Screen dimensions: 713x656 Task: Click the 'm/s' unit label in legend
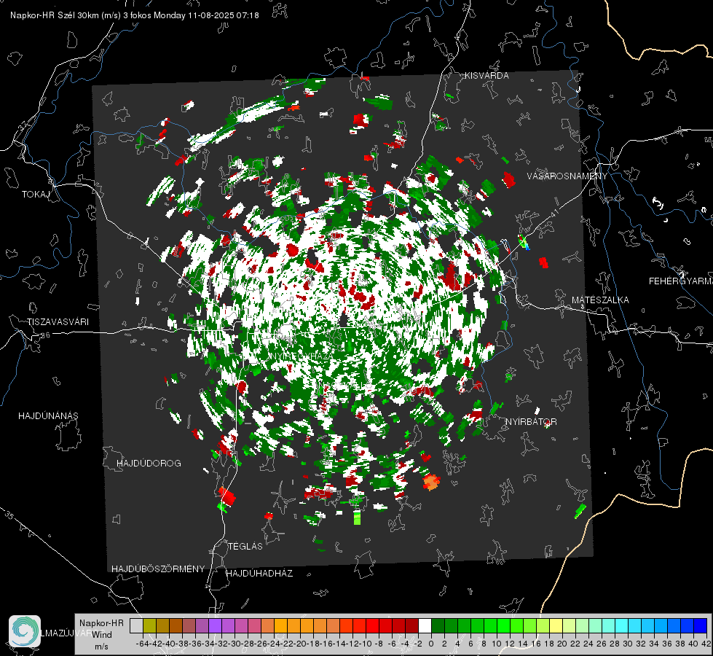click(x=101, y=647)
